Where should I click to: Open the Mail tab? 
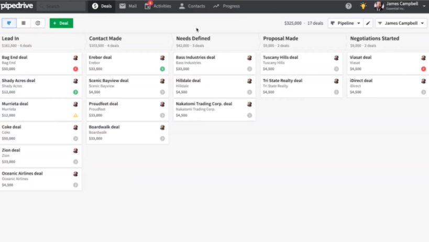click(128, 6)
